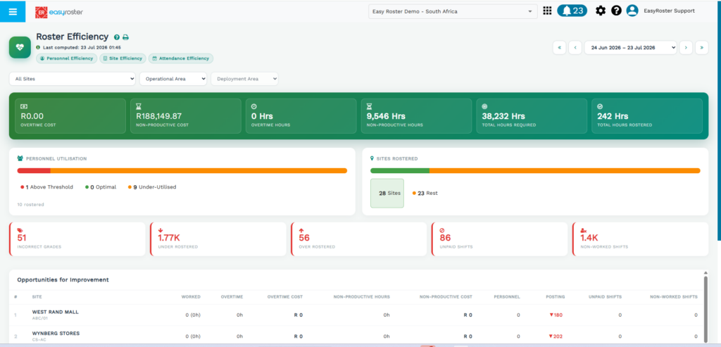This screenshot has width=721, height=347.
Task: Click the Optimal legend entry
Action: 101,187
